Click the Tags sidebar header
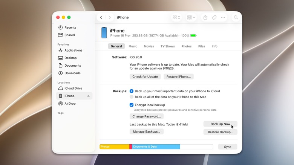Image resolution: width=294 pixels, height=165 pixels. pyautogui.click(x=60, y=113)
